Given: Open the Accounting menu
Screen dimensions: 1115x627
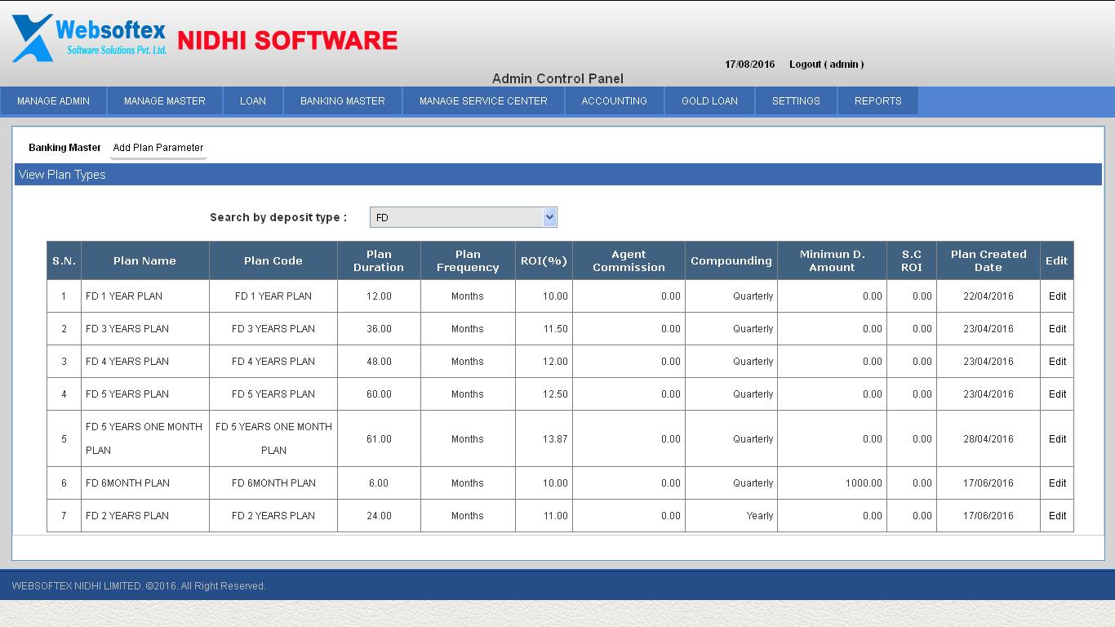Looking at the screenshot, I should [x=615, y=100].
